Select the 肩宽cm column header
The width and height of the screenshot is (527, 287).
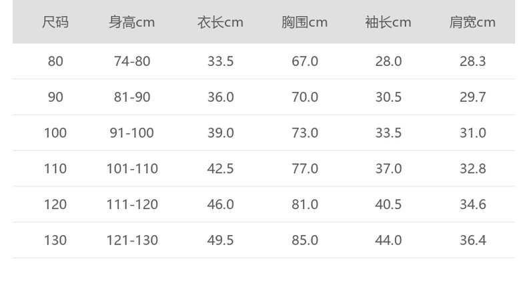(472, 23)
